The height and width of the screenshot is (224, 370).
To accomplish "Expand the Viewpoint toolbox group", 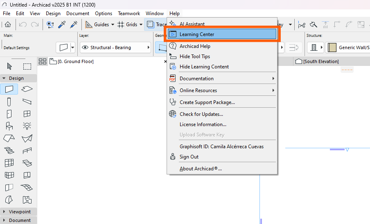I will tap(4, 211).
